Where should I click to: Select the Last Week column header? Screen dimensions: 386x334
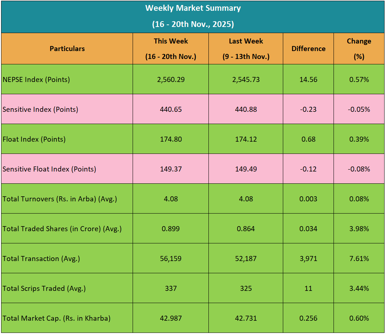[246, 49]
